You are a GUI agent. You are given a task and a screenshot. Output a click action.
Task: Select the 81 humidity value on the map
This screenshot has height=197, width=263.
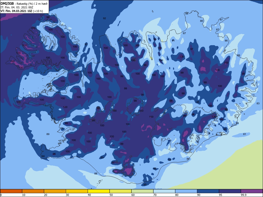245,134
